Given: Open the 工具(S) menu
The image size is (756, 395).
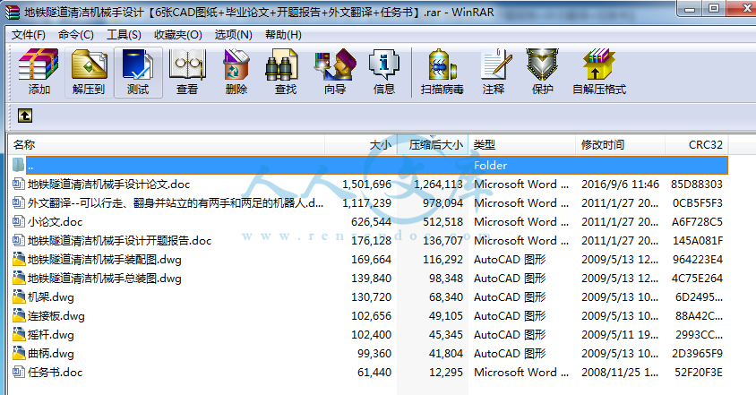Looking at the screenshot, I should click(124, 35).
